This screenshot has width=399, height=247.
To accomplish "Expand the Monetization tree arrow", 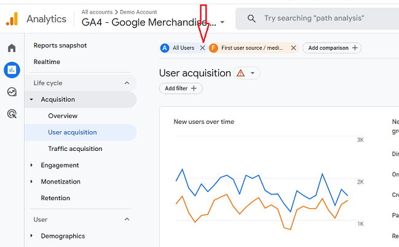I will (x=31, y=182).
